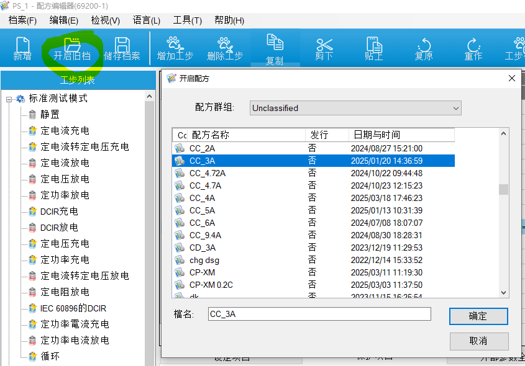The width and height of the screenshot is (525, 366).
Task: Click the 复原 undo icon
Action: click(424, 49)
